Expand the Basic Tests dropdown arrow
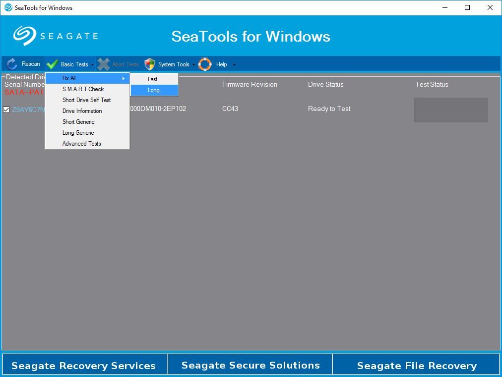 (93, 64)
